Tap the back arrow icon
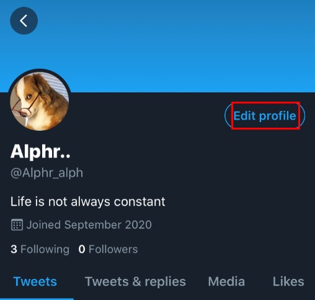 24,20
